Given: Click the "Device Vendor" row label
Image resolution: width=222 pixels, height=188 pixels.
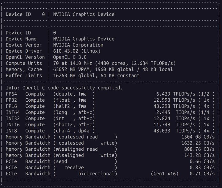Looking at the screenshot, I should (x=24, y=45).
